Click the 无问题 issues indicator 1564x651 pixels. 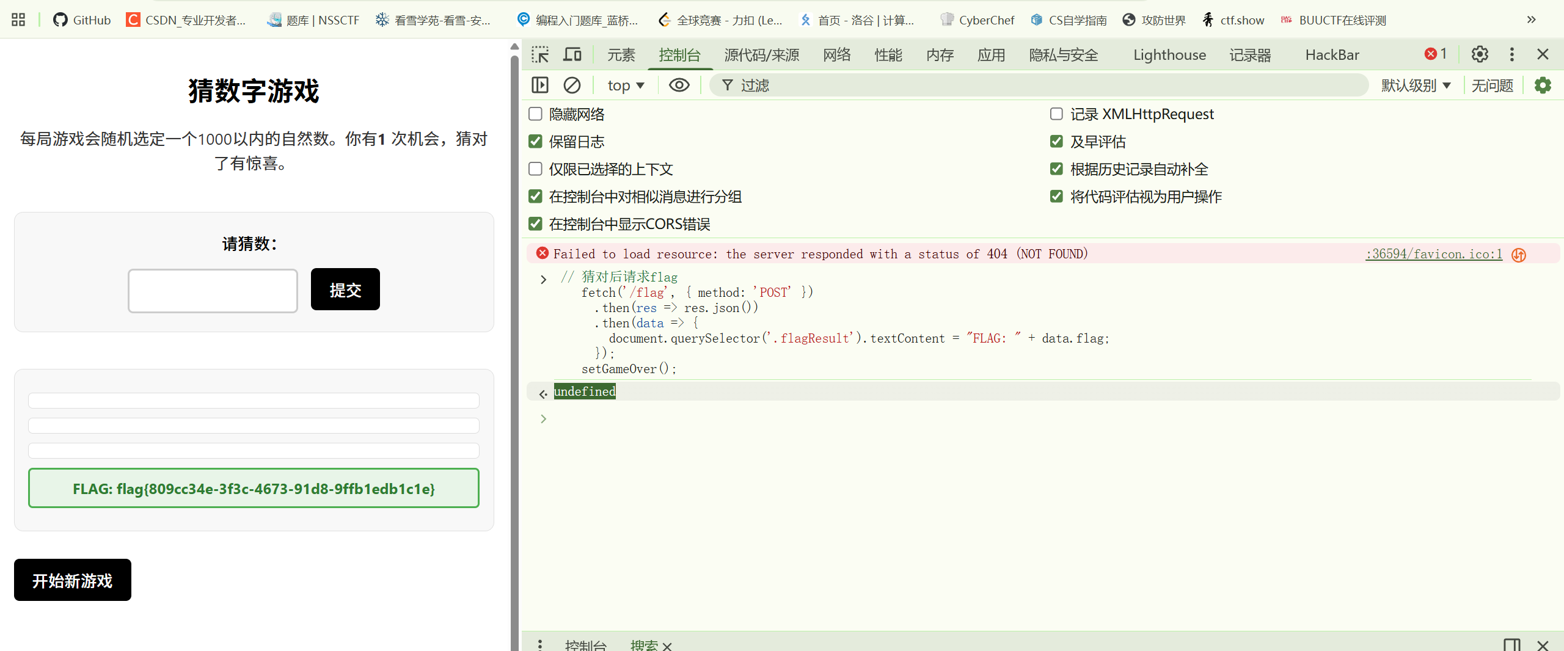coord(1493,85)
